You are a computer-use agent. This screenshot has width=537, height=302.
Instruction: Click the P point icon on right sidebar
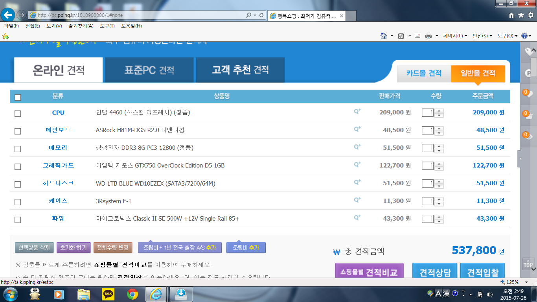point(529,73)
